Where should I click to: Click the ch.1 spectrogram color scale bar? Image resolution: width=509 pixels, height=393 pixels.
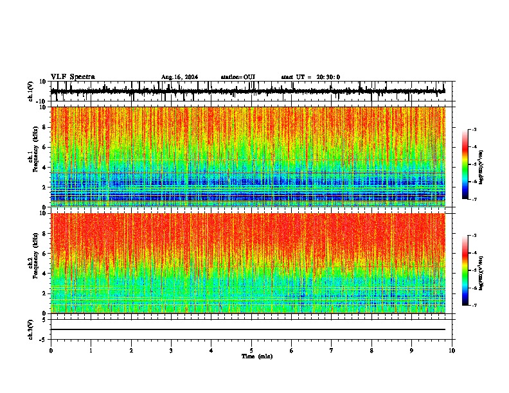coord(465,164)
